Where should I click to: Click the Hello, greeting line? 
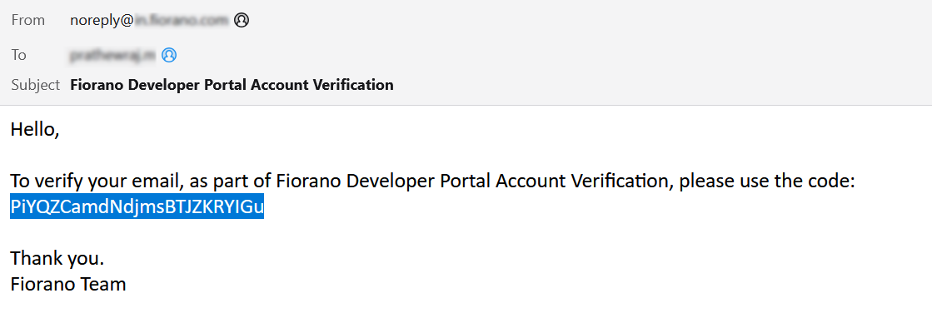(34, 130)
